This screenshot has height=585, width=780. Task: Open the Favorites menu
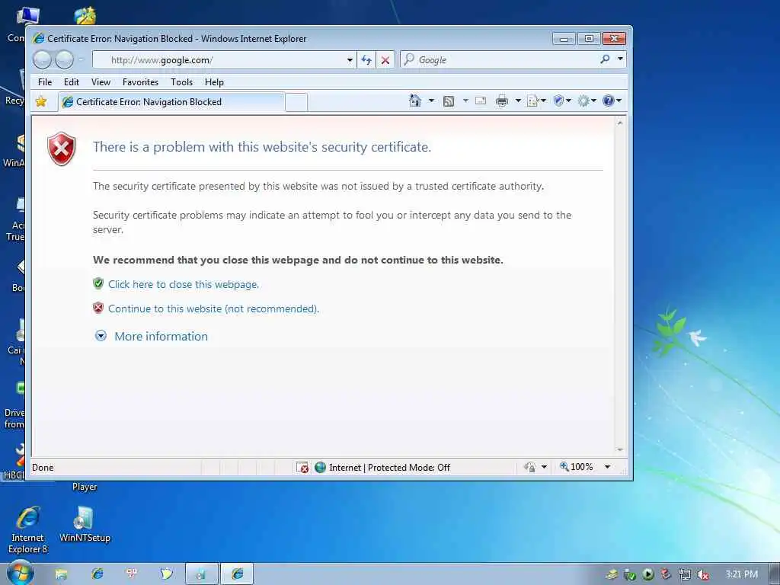140,82
